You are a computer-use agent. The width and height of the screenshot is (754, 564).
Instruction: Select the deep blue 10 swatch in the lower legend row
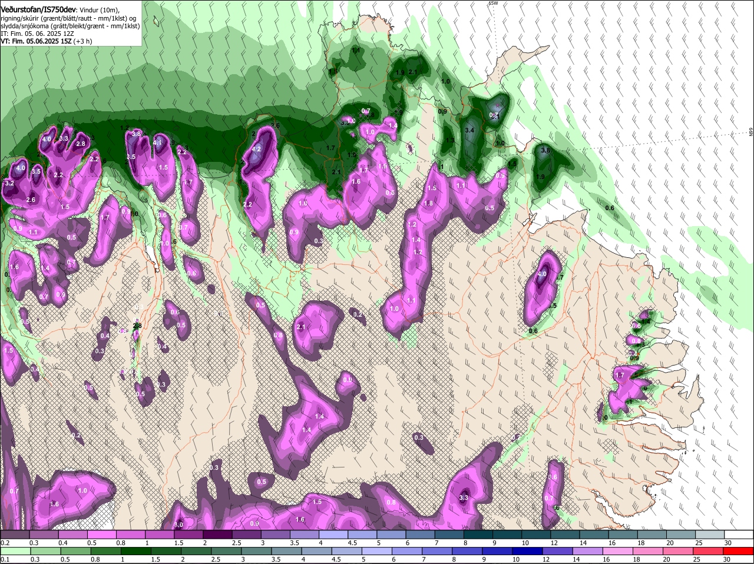pos(527,551)
